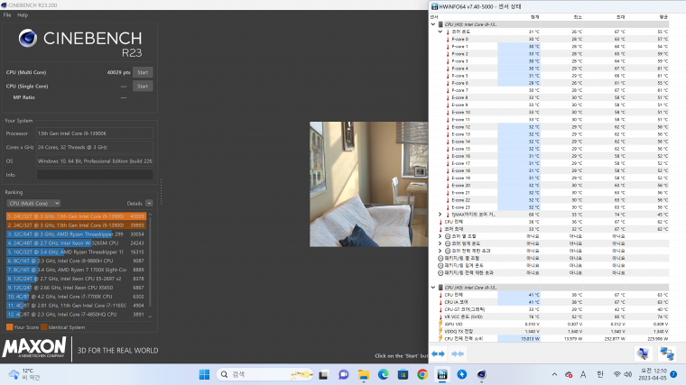Select the CPU IA cores sensor row
The width and height of the screenshot is (686, 385).
pyautogui.click(x=550, y=302)
